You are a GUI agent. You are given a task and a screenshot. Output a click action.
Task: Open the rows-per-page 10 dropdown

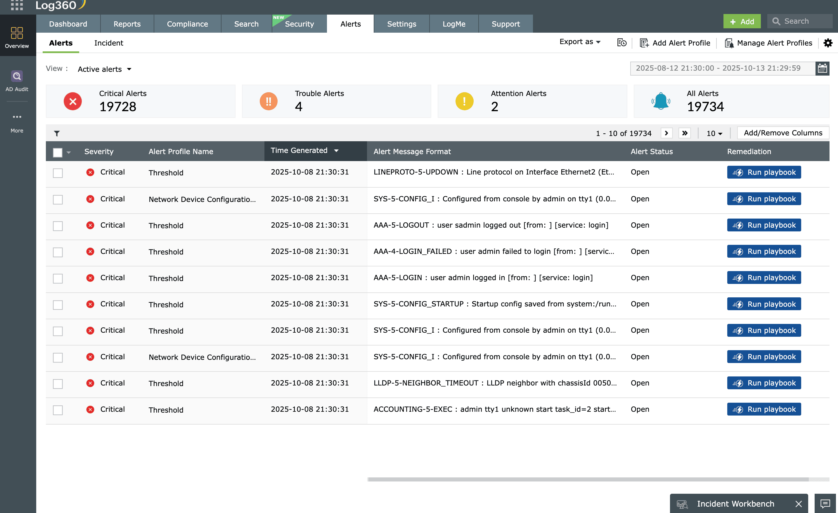pos(714,134)
